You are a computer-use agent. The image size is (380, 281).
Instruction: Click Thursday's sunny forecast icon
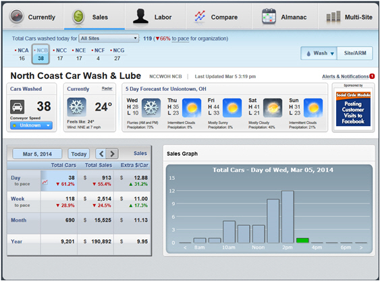[x=192, y=108]
